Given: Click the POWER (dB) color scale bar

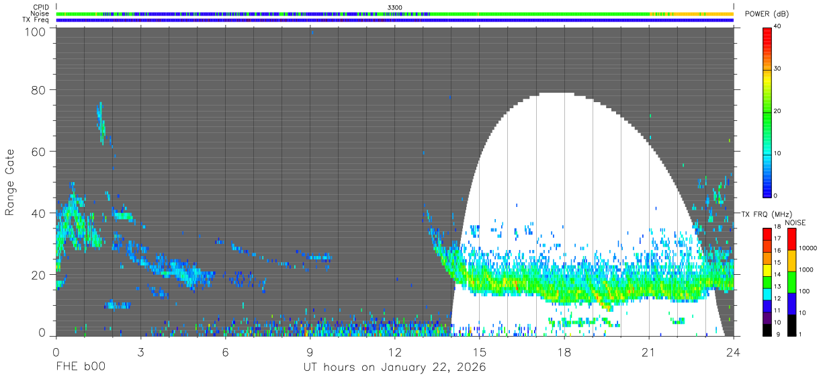Looking at the screenshot, I should (767, 112).
